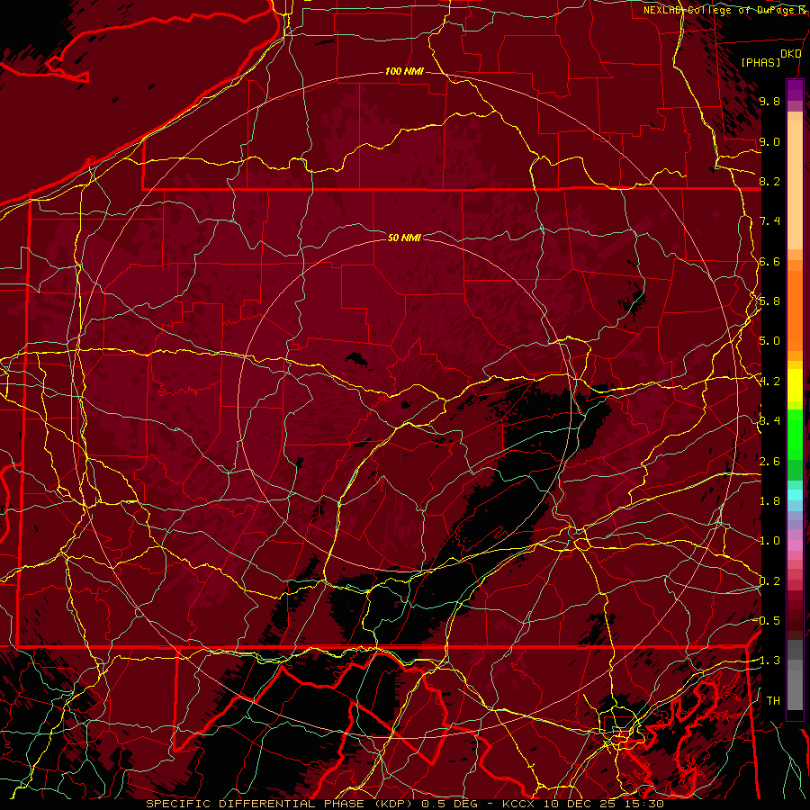Select the 2.6 legend value
The height and width of the screenshot is (810, 810).
[769, 462]
